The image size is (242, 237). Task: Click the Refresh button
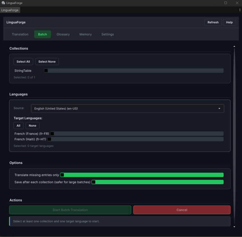213,22
